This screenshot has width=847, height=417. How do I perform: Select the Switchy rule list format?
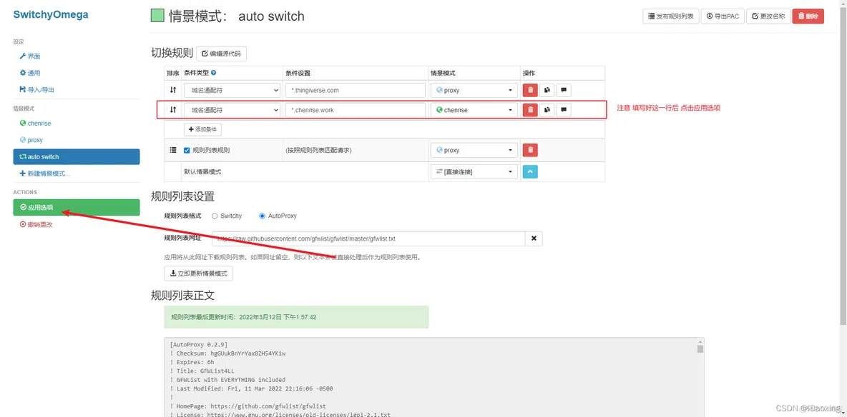point(215,216)
